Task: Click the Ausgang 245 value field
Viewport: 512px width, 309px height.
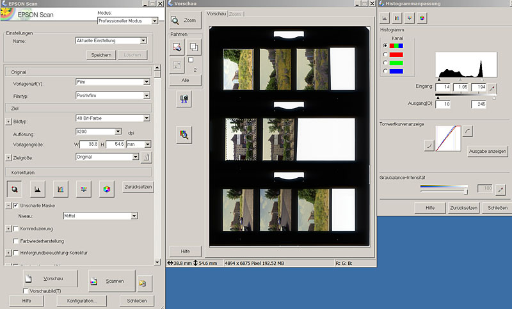Action: [478, 104]
